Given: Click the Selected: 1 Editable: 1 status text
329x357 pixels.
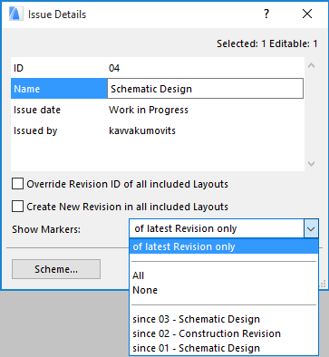Looking at the screenshot, I should [x=267, y=43].
